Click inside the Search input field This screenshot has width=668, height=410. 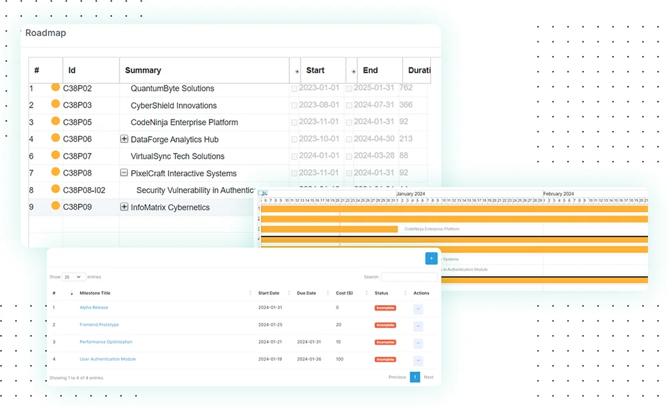point(409,276)
